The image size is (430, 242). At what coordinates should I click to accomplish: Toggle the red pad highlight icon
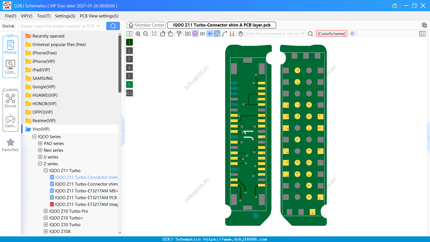(x=195, y=34)
